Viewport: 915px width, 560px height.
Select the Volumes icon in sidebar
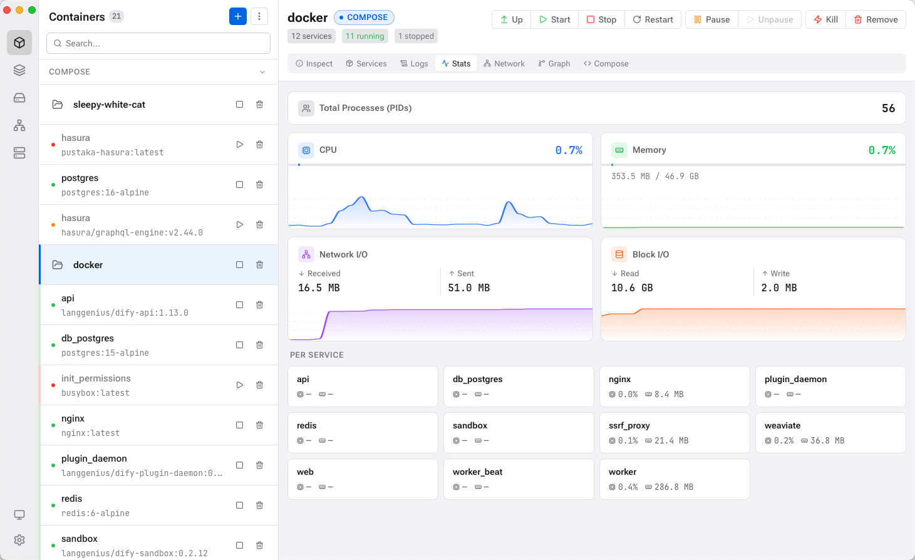pyautogui.click(x=19, y=98)
